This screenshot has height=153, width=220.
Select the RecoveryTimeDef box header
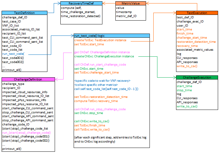click(x=81, y=3)
